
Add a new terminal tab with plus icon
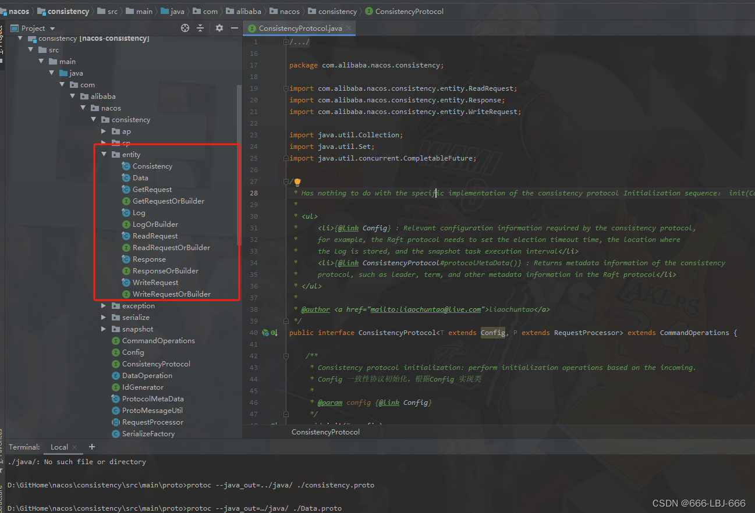pyautogui.click(x=91, y=447)
